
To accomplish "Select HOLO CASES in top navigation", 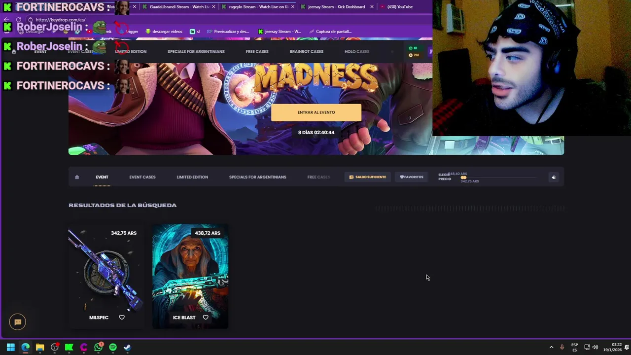I will (x=357, y=51).
